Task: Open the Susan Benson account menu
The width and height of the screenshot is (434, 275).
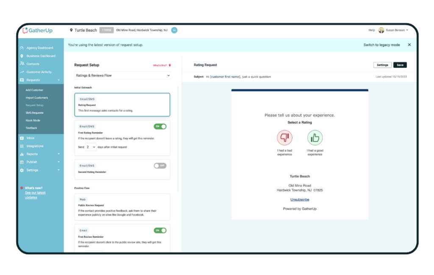Action: (394, 31)
